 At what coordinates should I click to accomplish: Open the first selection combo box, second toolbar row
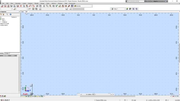click(x=6, y=9)
